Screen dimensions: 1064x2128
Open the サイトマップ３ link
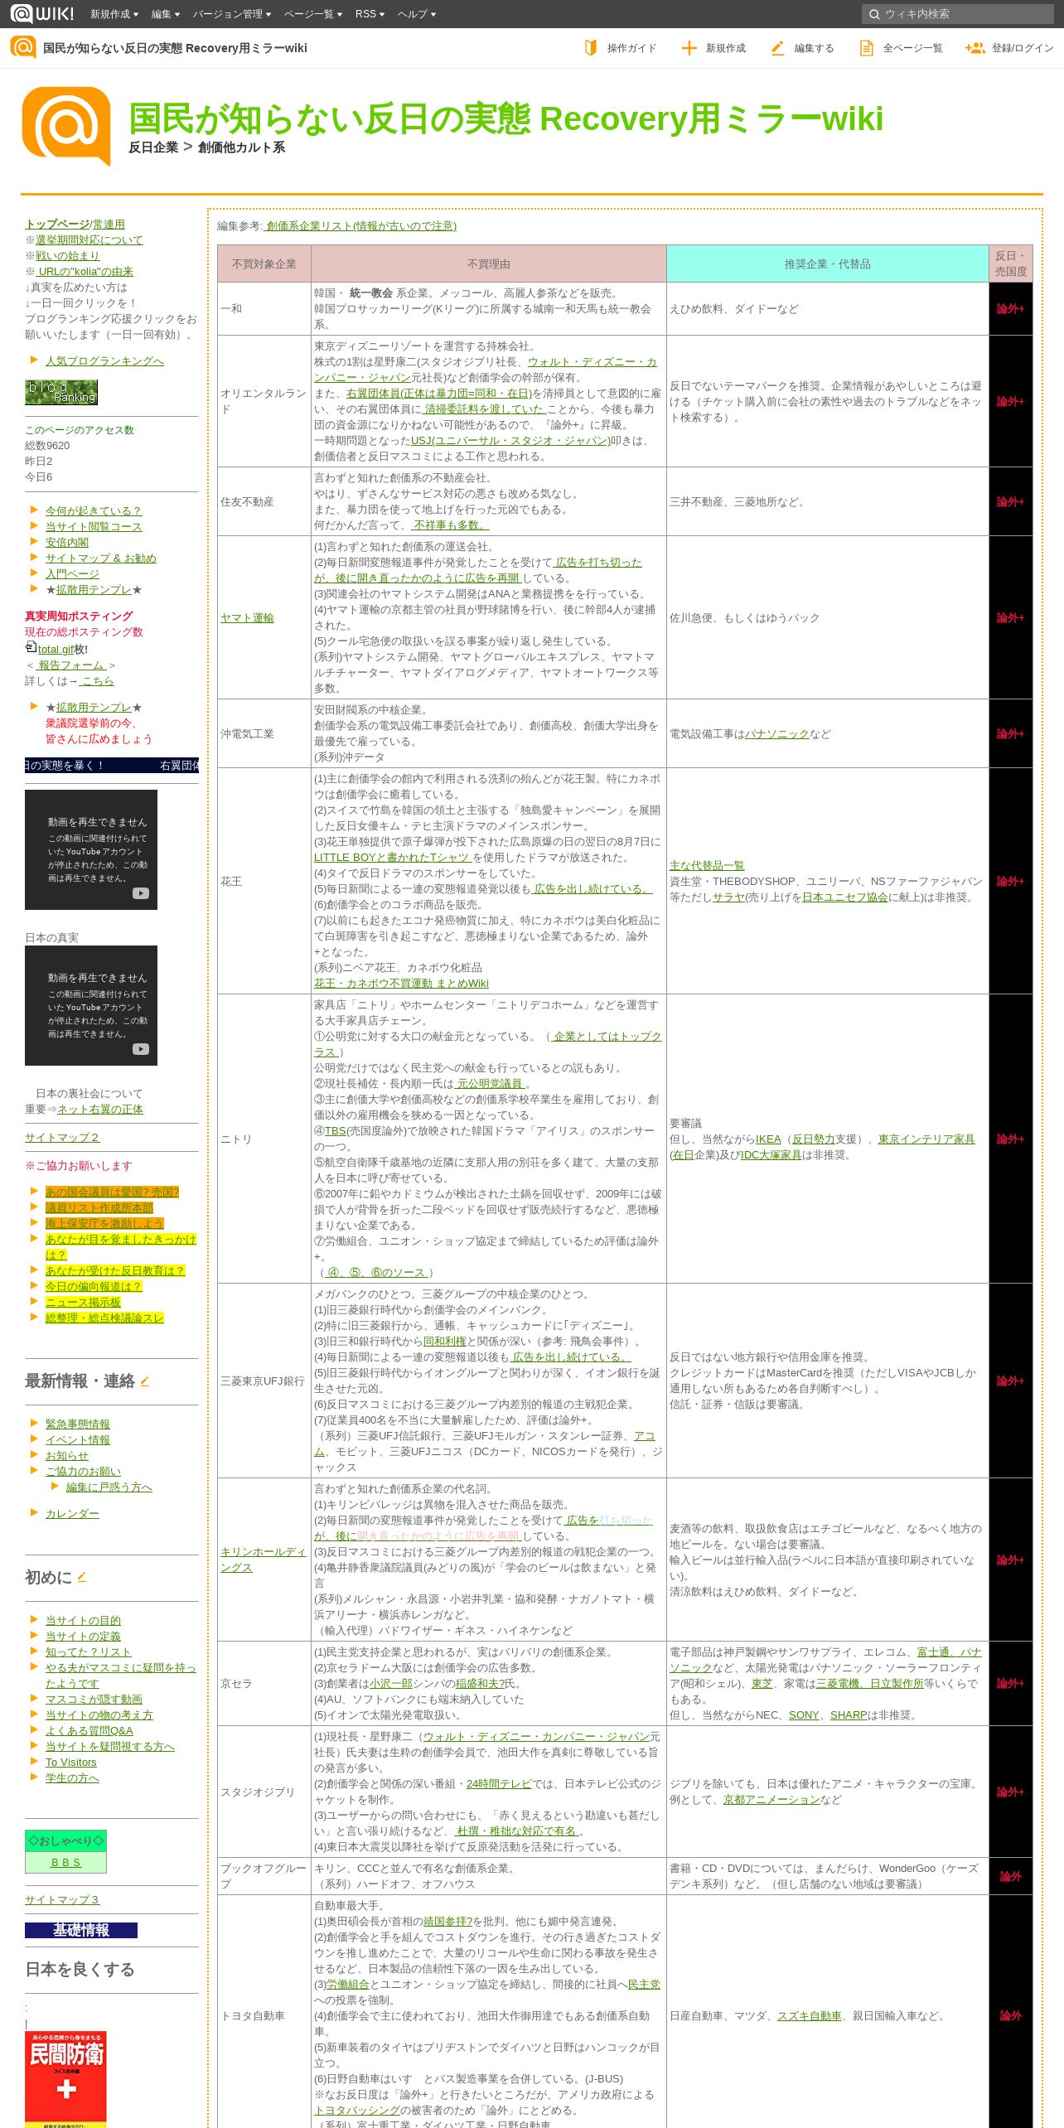(62, 1899)
